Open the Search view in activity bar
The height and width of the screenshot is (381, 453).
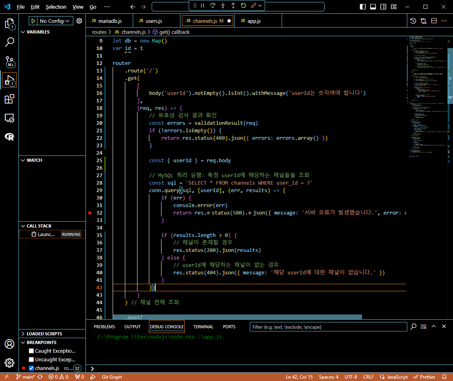click(x=9, y=42)
